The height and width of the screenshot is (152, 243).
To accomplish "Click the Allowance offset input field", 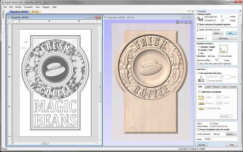I will [219, 60].
